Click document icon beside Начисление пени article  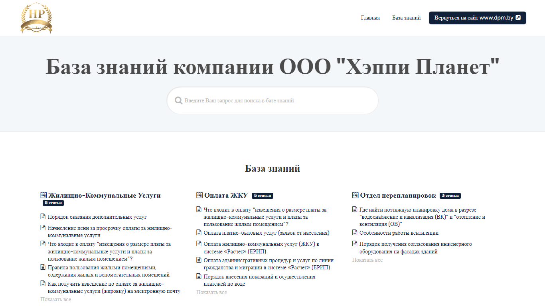tap(43, 228)
